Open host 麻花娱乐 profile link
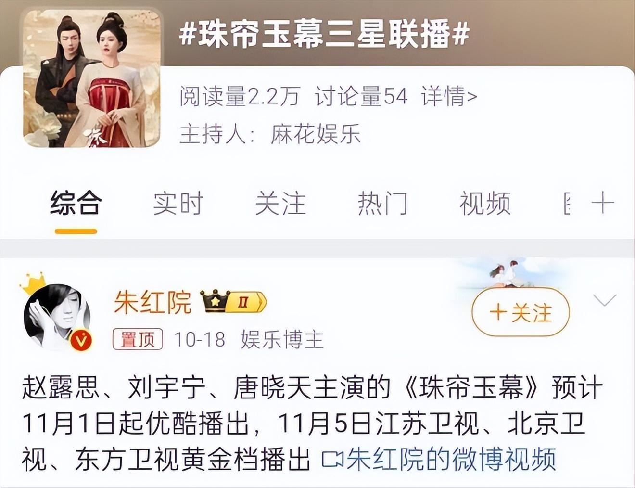The height and width of the screenshot is (488, 635). [316, 133]
